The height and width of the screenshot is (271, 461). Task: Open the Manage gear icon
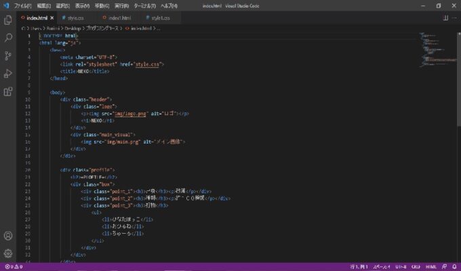pyautogui.click(x=8, y=253)
